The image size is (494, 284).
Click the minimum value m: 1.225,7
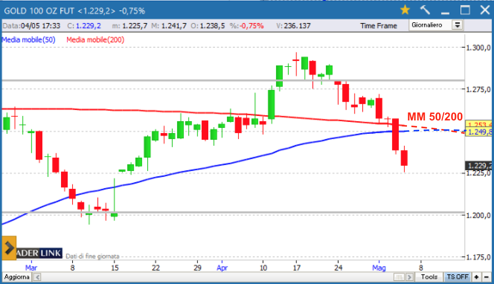pyautogui.click(x=130, y=26)
